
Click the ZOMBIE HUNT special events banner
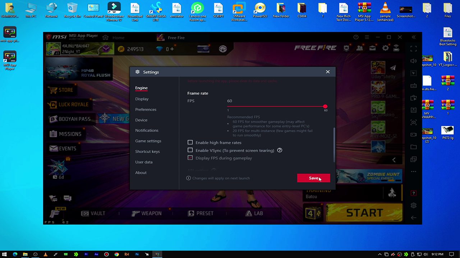pyautogui.click(x=369, y=176)
